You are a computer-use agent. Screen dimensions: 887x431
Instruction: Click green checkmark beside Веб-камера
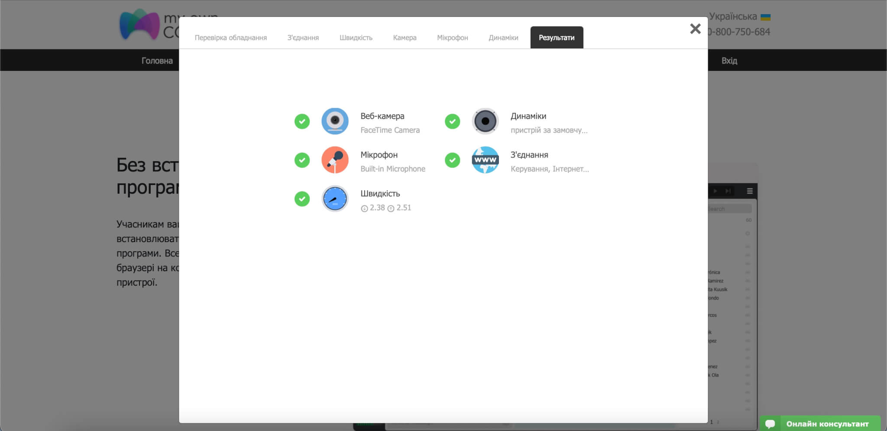pos(302,121)
